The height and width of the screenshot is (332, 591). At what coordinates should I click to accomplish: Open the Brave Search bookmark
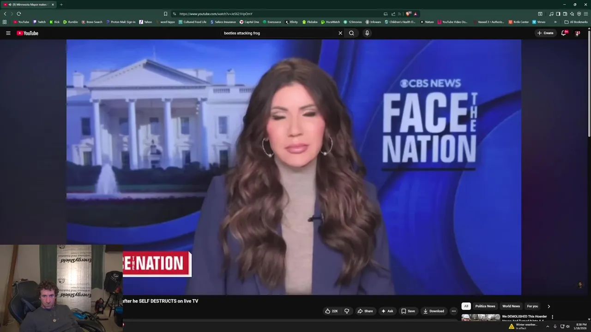92,22
